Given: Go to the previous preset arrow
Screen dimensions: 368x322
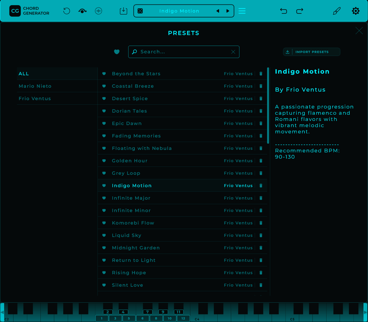Looking at the screenshot, I should 218,11.
